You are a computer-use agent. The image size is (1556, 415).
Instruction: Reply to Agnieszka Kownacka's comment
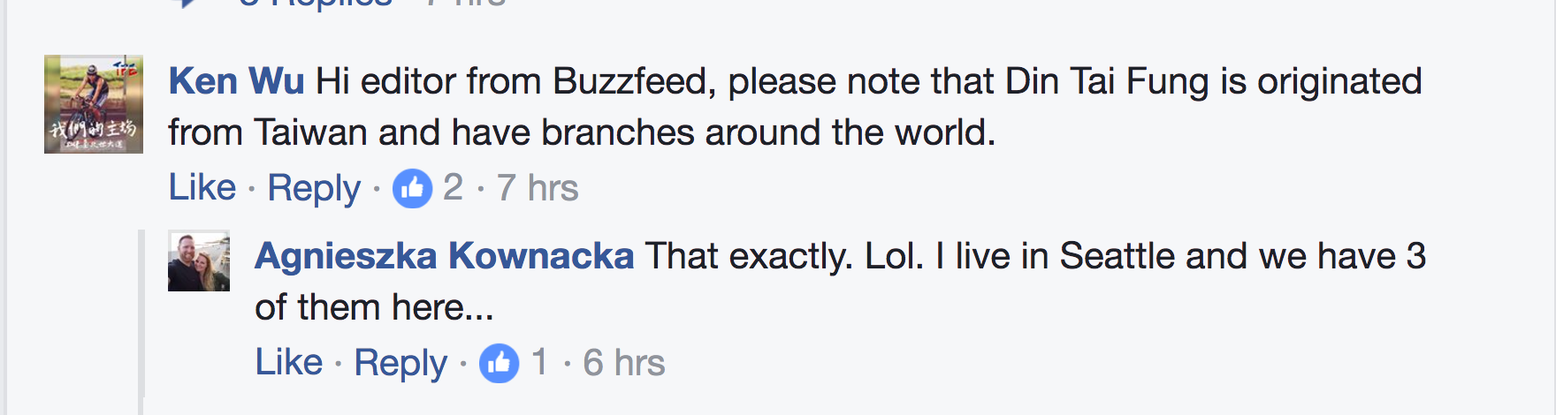(x=400, y=363)
